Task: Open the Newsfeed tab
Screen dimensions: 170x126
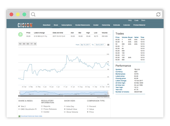Action: coord(47,25)
